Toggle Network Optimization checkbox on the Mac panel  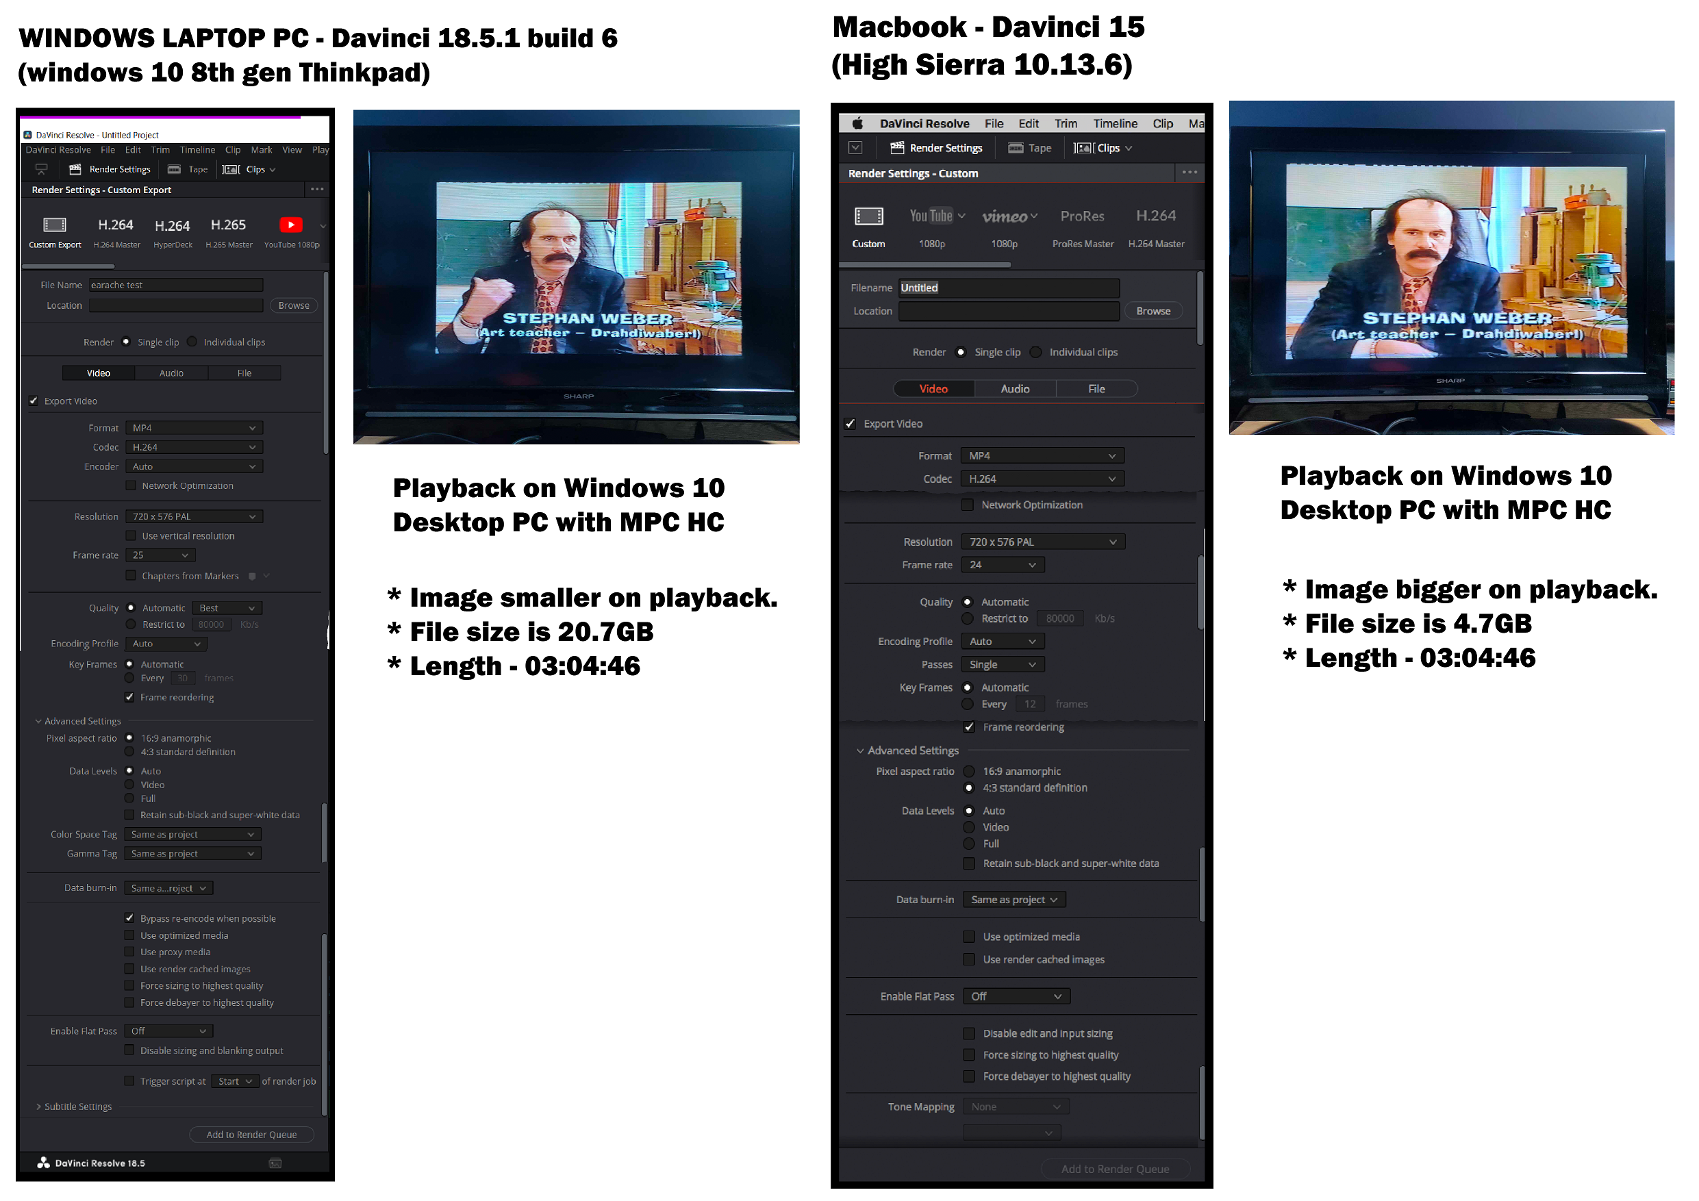(x=966, y=505)
